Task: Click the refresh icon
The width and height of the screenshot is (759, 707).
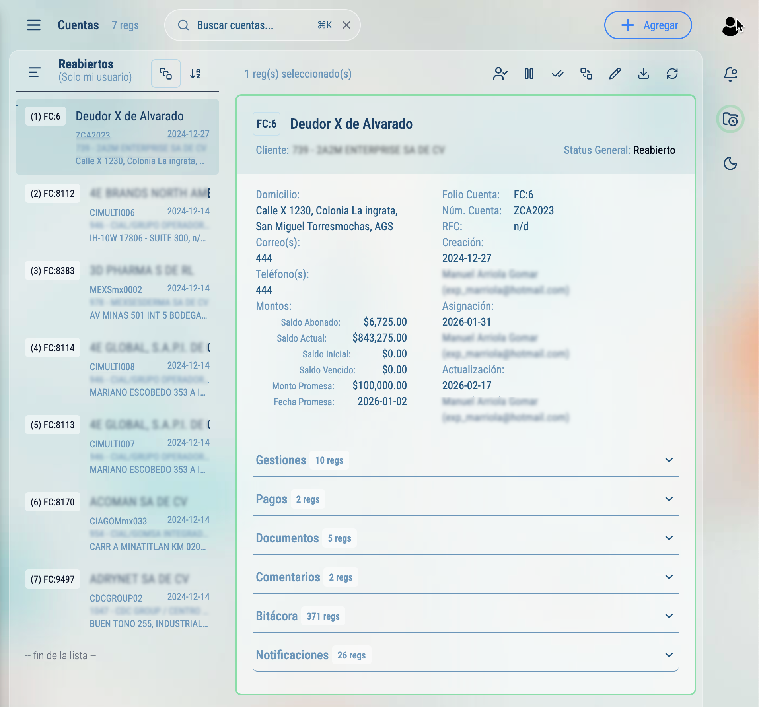Action: pos(672,74)
